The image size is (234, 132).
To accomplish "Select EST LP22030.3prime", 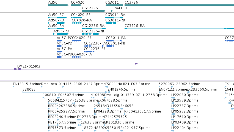I will tap(185, 95).
